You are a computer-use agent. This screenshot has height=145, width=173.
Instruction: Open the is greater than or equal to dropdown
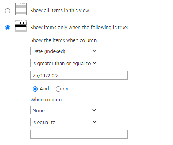[x=64, y=63]
